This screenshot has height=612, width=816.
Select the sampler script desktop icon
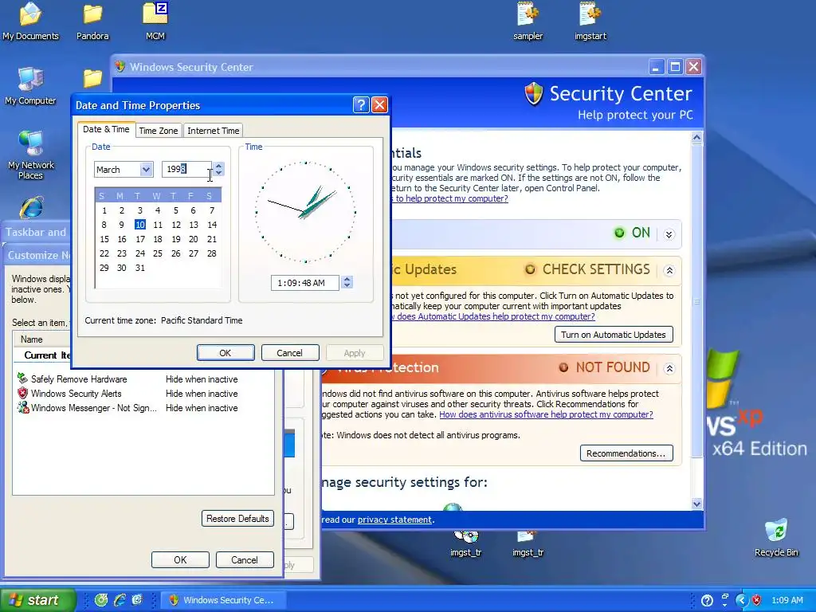click(x=528, y=21)
